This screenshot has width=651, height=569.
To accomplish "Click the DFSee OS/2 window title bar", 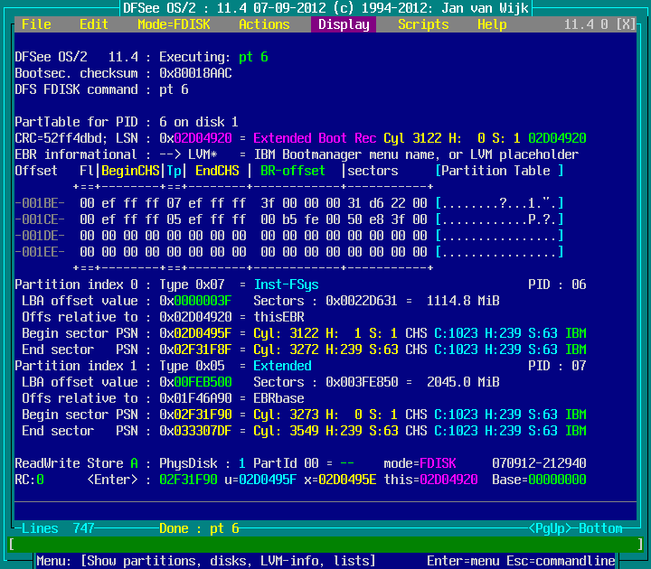I will 325,8.
